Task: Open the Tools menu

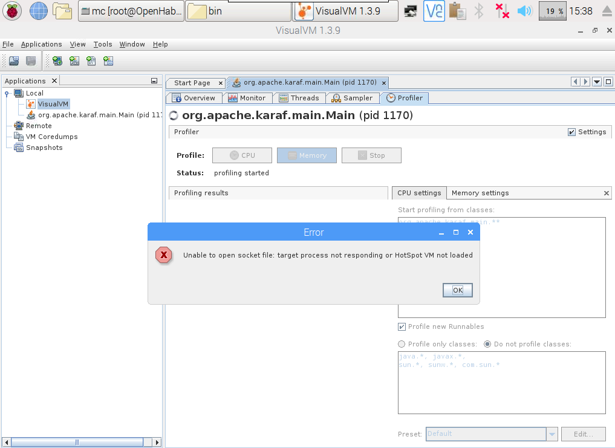Action: pyautogui.click(x=103, y=44)
